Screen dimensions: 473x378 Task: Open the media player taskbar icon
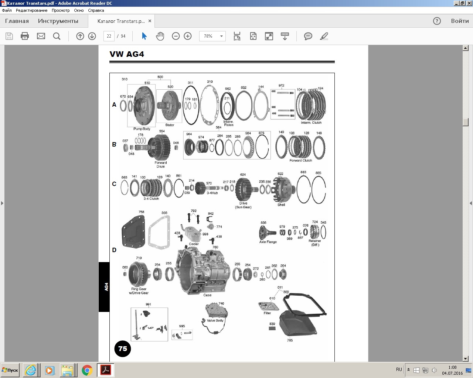coord(50,370)
